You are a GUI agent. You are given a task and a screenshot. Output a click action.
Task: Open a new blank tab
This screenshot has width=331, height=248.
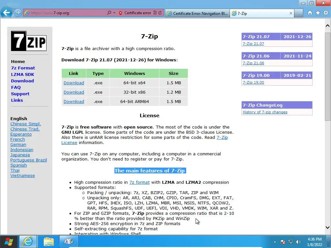tap(298, 13)
